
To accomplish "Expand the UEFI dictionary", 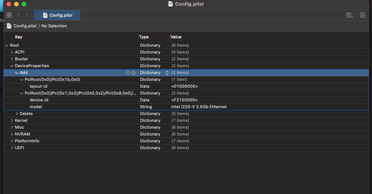I will (x=12, y=148).
